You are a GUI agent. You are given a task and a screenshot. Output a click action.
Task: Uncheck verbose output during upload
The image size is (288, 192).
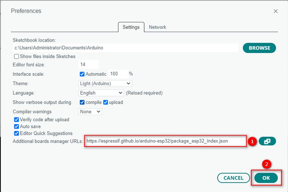[x=106, y=102]
